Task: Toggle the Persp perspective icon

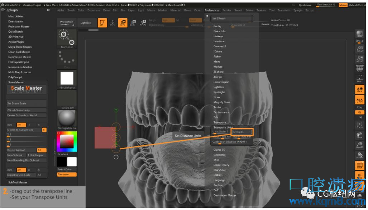Action: click(x=359, y=68)
